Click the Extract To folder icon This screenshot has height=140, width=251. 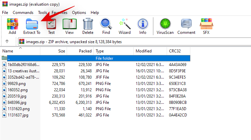click(32, 24)
